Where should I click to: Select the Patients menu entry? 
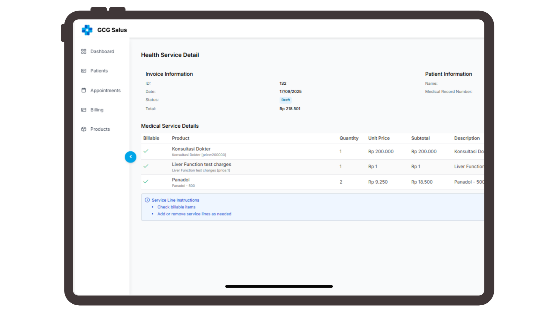pyautogui.click(x=99, y=71)
